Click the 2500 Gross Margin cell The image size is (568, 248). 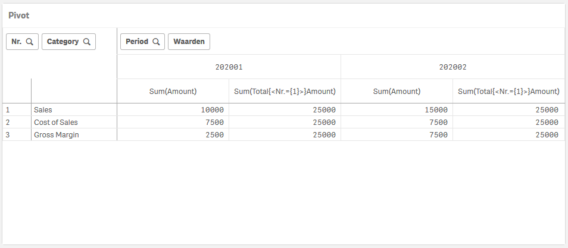(x=173, y=134)
